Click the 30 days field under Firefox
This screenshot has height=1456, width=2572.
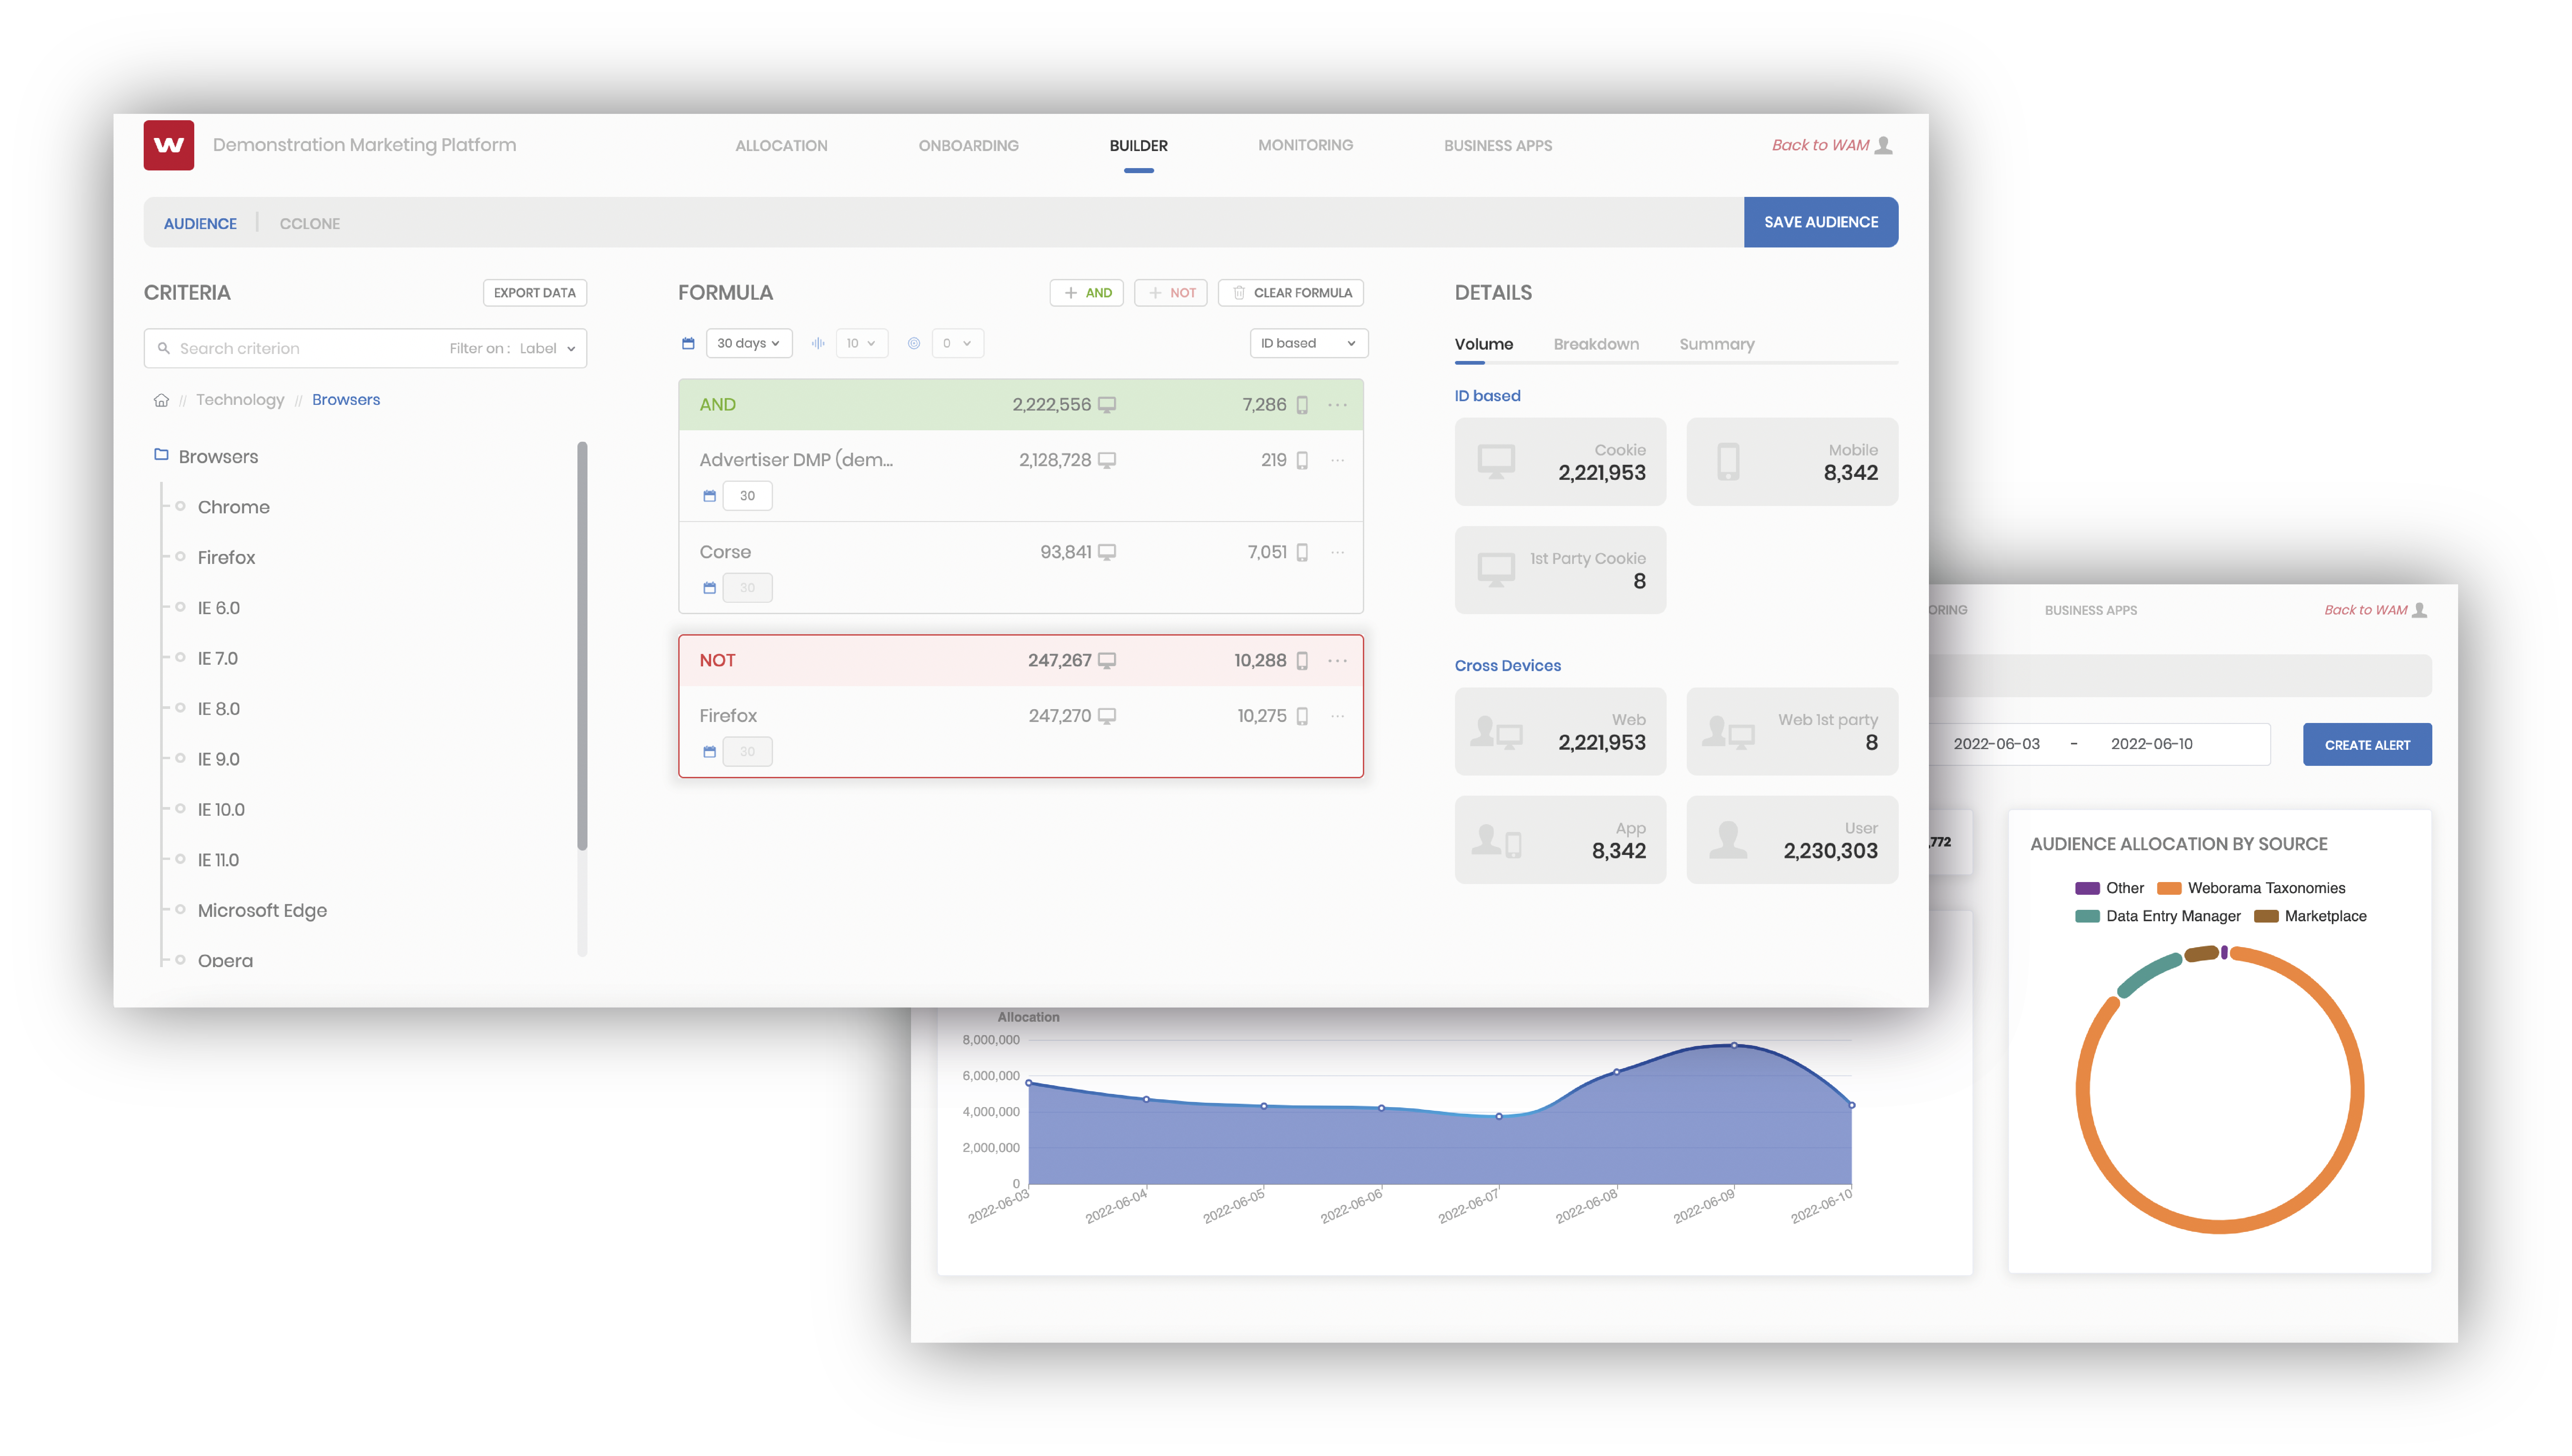coord(747,752)
